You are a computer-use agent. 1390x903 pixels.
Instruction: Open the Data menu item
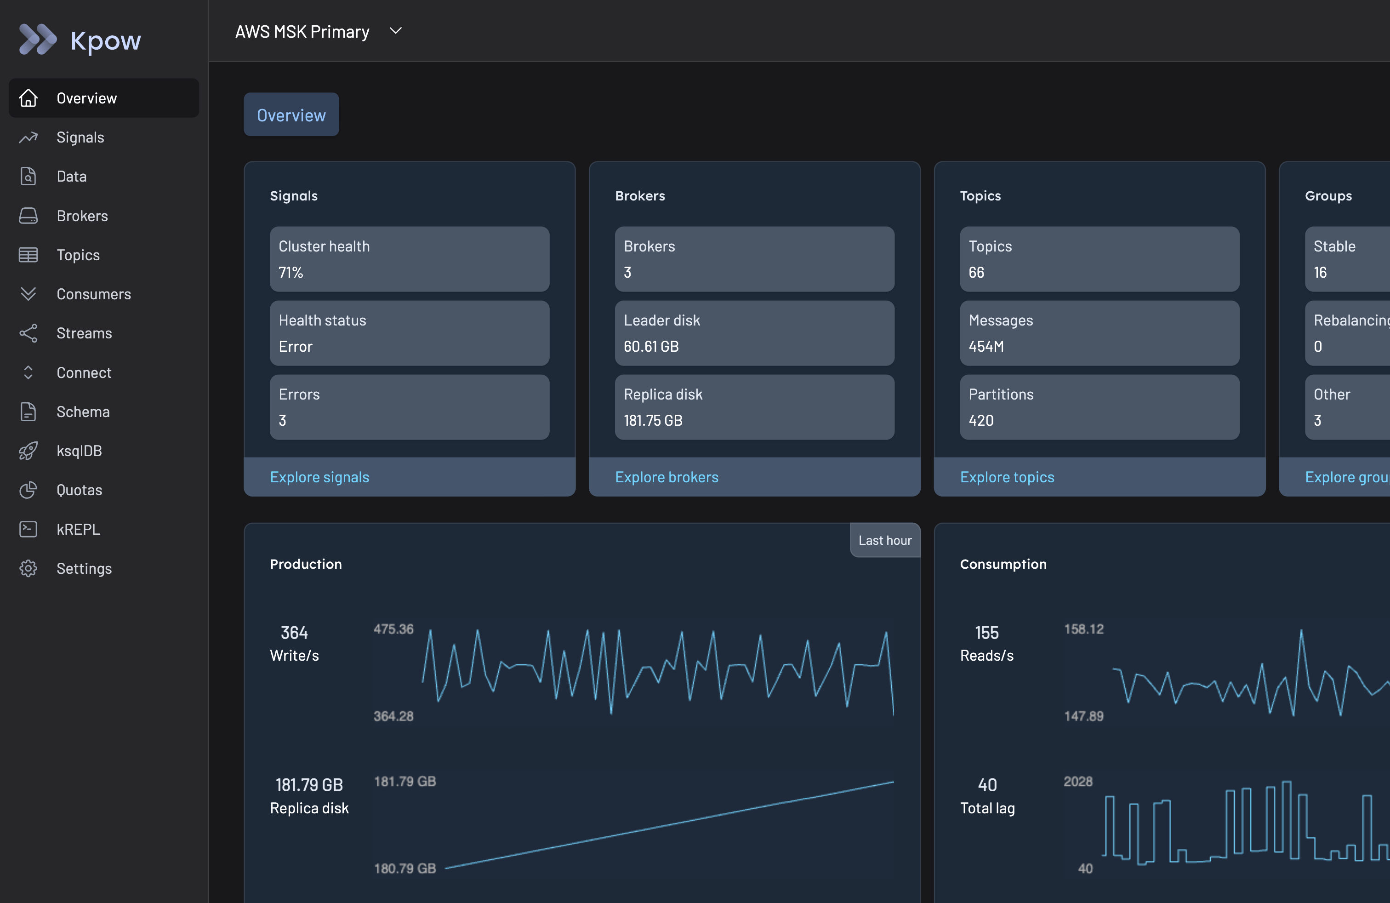(104, 177)
